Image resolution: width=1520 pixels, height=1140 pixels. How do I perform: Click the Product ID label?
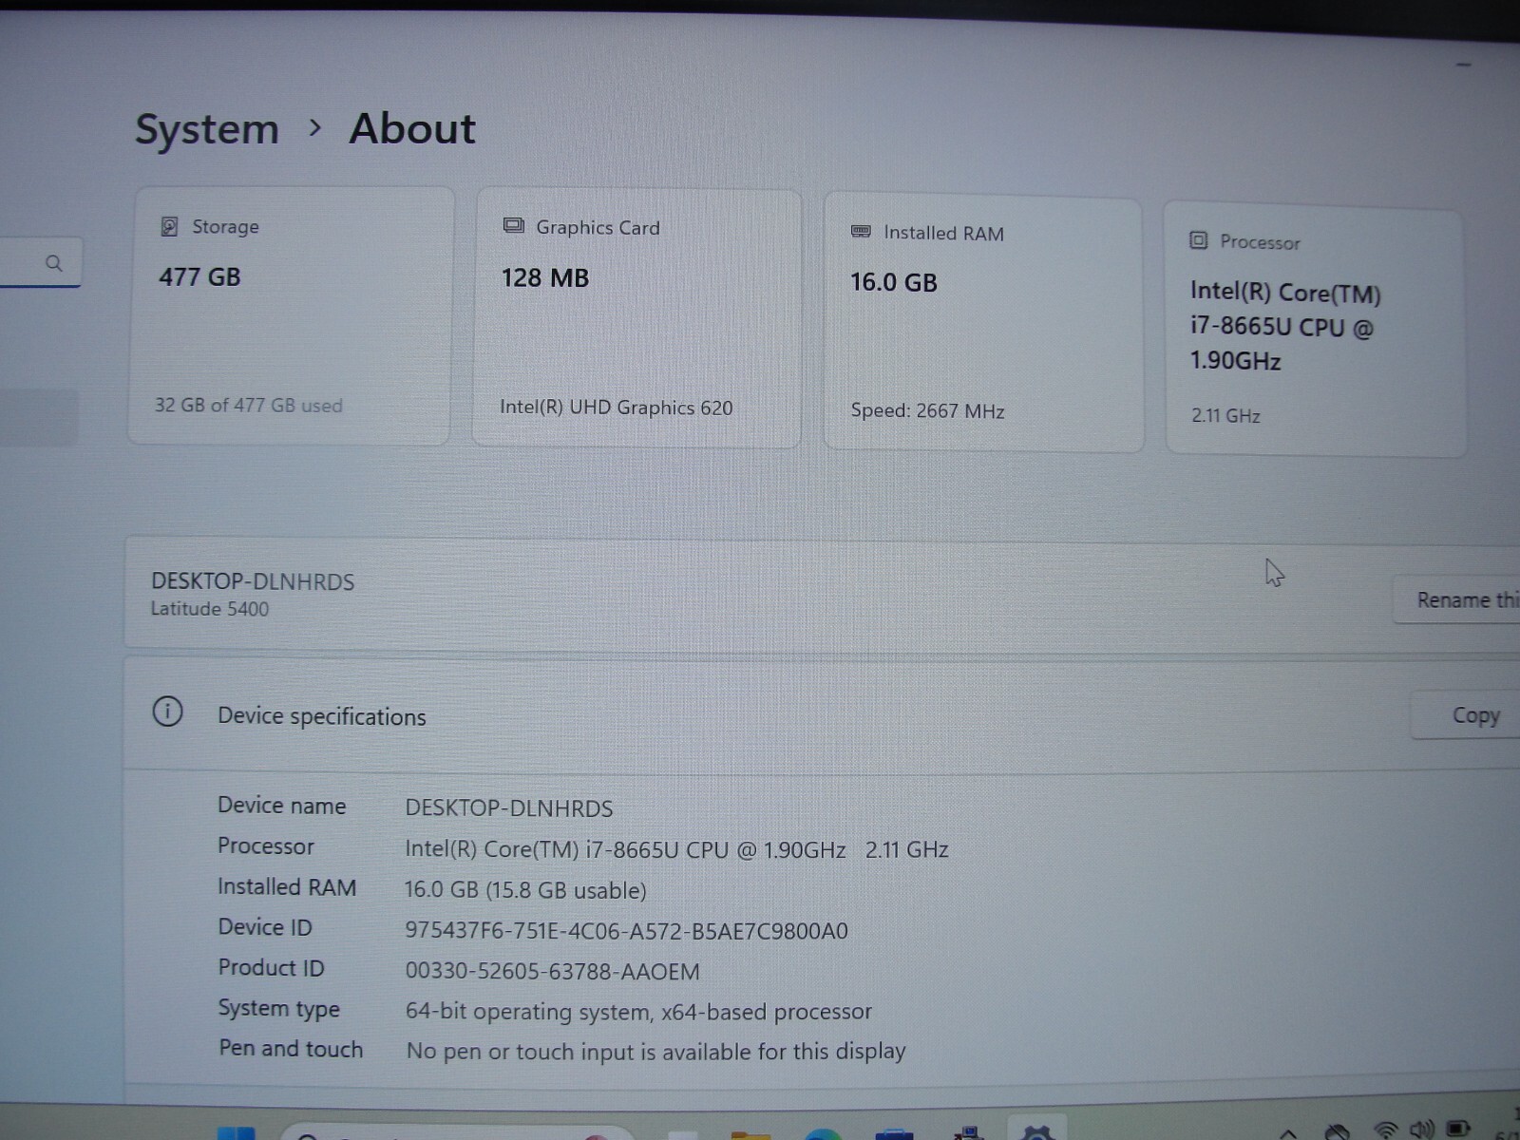pos(272,968)
